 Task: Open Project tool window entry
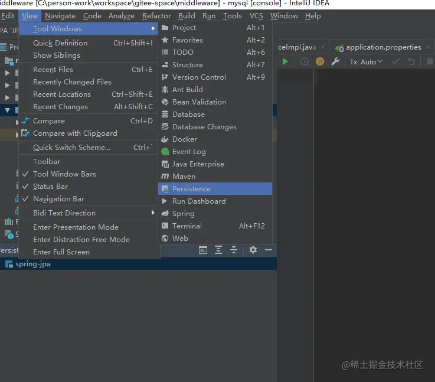215,28
